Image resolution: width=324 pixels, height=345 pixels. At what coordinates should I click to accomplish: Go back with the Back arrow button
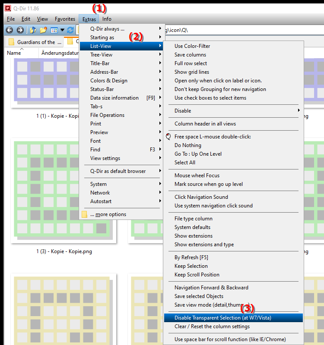(9, 30)
